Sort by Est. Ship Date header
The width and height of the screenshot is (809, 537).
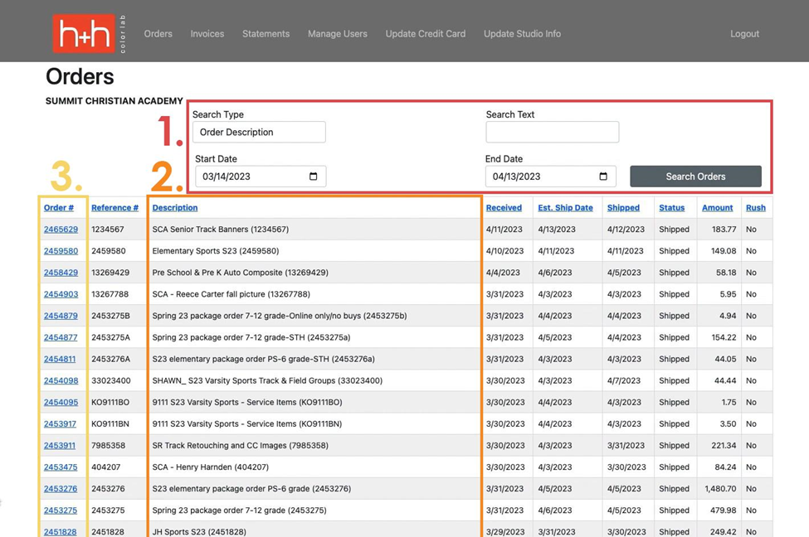(565, 208)
